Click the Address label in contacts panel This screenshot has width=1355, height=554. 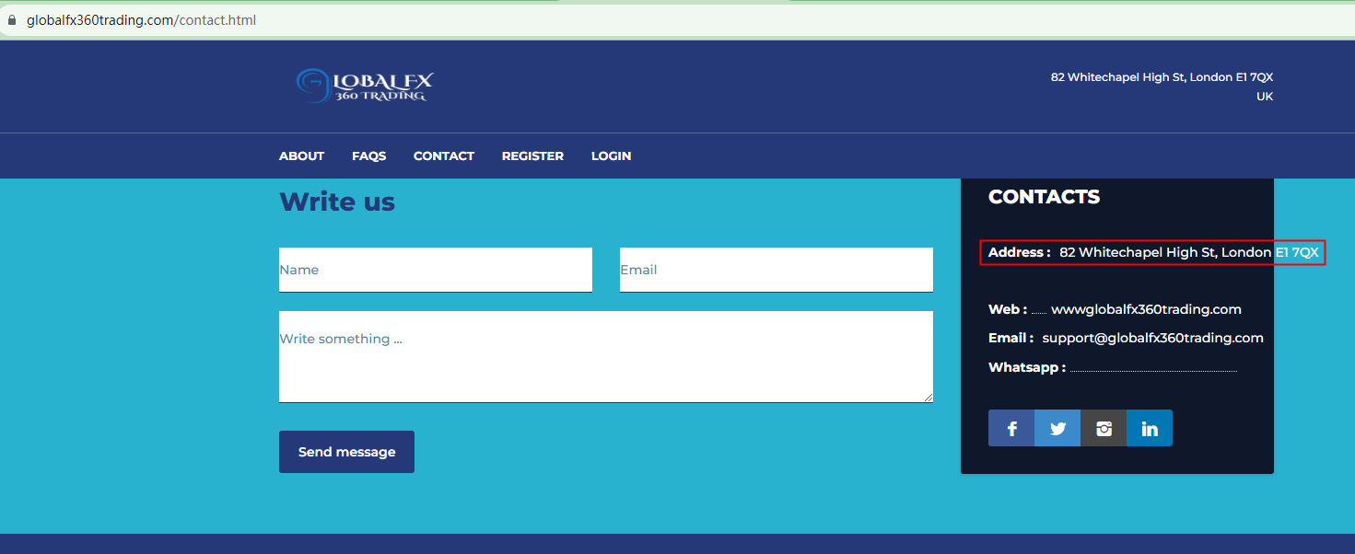[x=1019, y=252]
